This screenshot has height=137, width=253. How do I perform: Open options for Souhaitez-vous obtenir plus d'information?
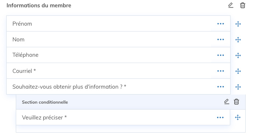pyautogui.click(x=221, y=87)
